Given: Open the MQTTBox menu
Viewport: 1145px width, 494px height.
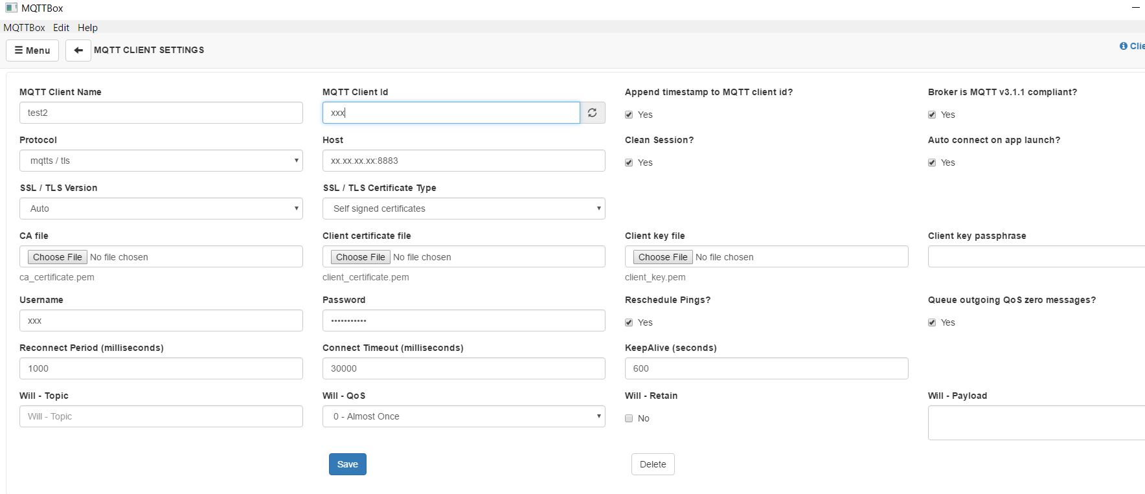Looking at the screenshot, I should 25,28.
